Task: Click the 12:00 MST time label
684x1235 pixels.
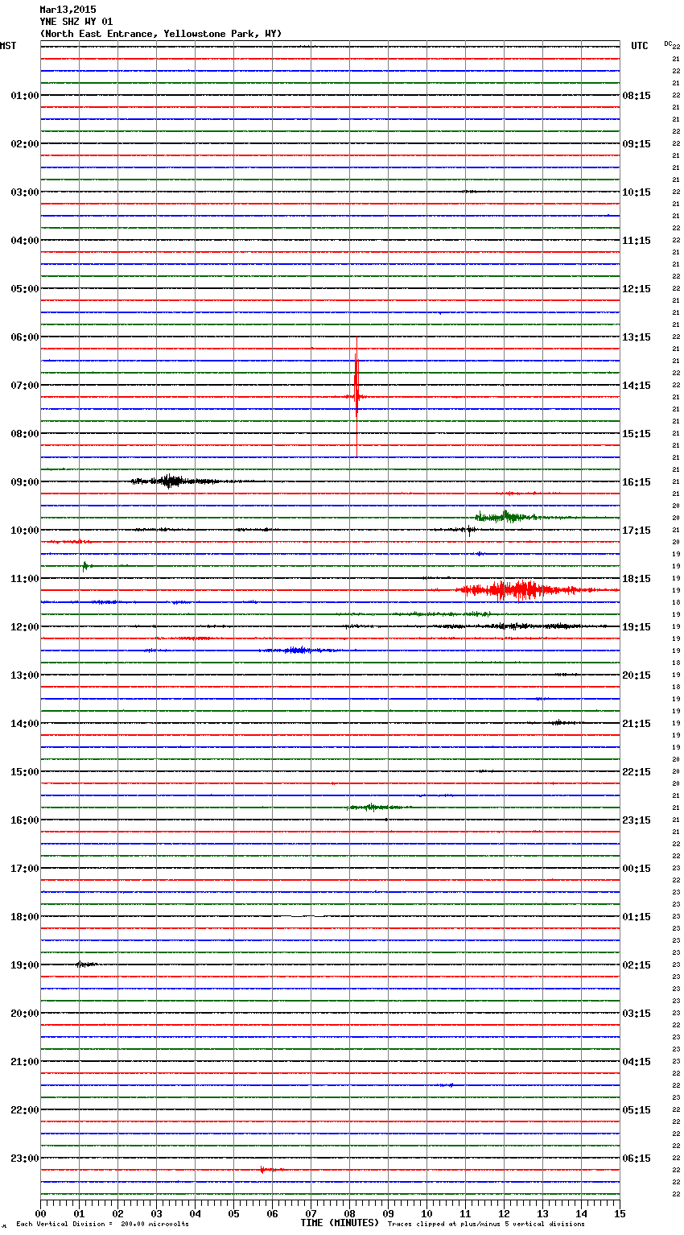Action: [24, 627]
